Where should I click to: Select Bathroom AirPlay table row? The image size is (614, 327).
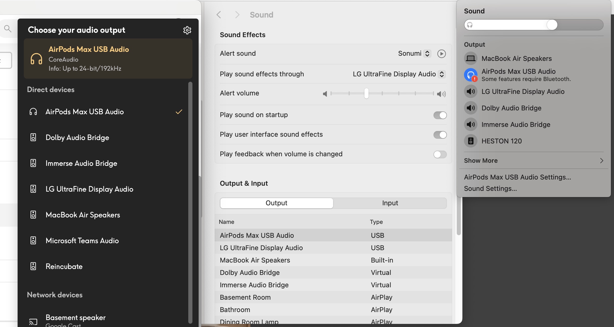[333, 310]
